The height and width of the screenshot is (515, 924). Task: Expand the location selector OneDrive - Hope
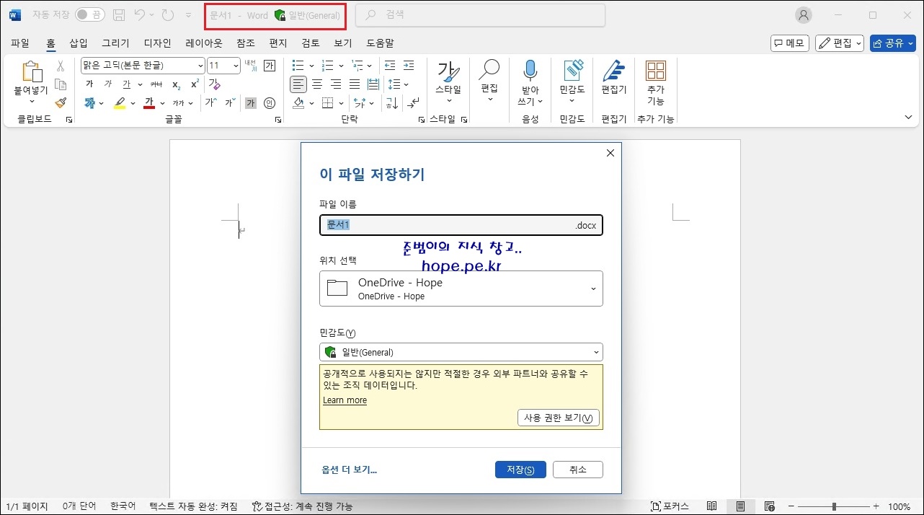(461, 289)
